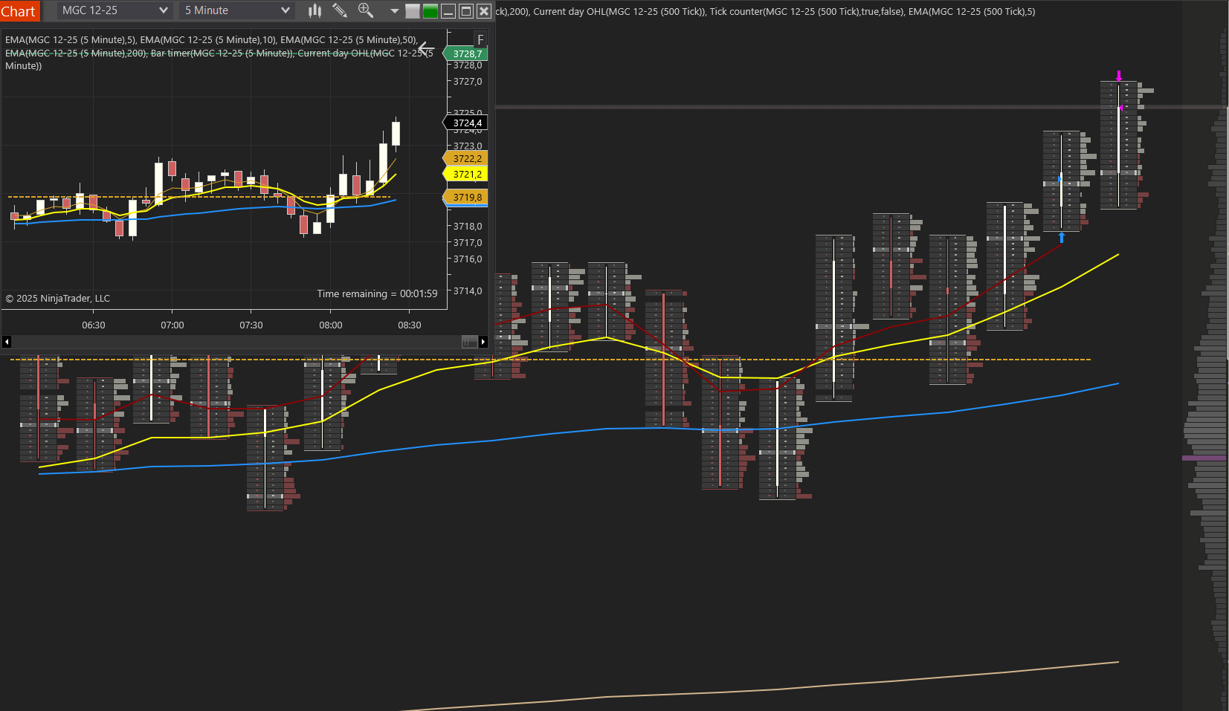Click the 08:00 time axis label
Image resolution: width=1229 pixels, height=711 pixels.
click(x=331, y=325)
